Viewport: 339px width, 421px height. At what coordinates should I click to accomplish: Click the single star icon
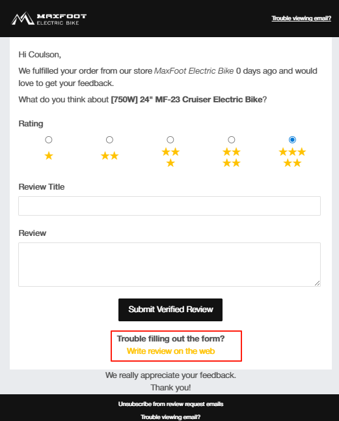coord(49,156)
